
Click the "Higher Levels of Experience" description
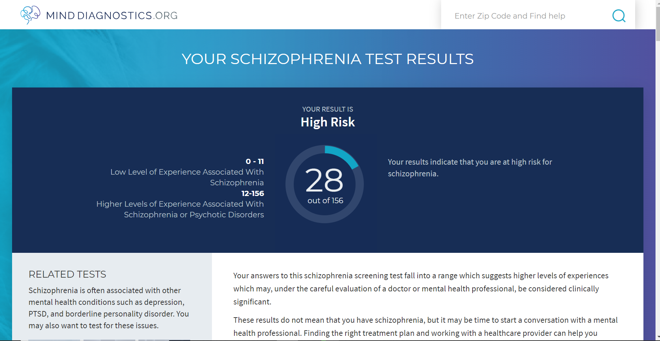point(180,209)
